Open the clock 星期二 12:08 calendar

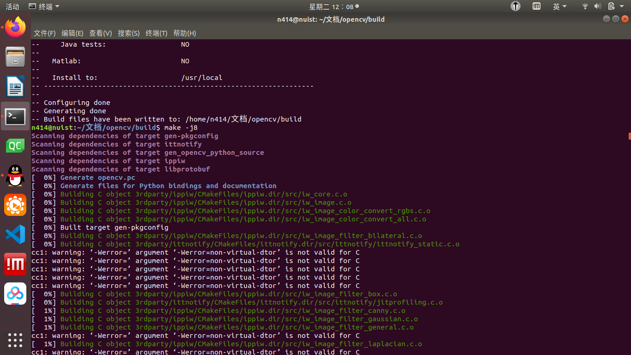tap(334, 6)
